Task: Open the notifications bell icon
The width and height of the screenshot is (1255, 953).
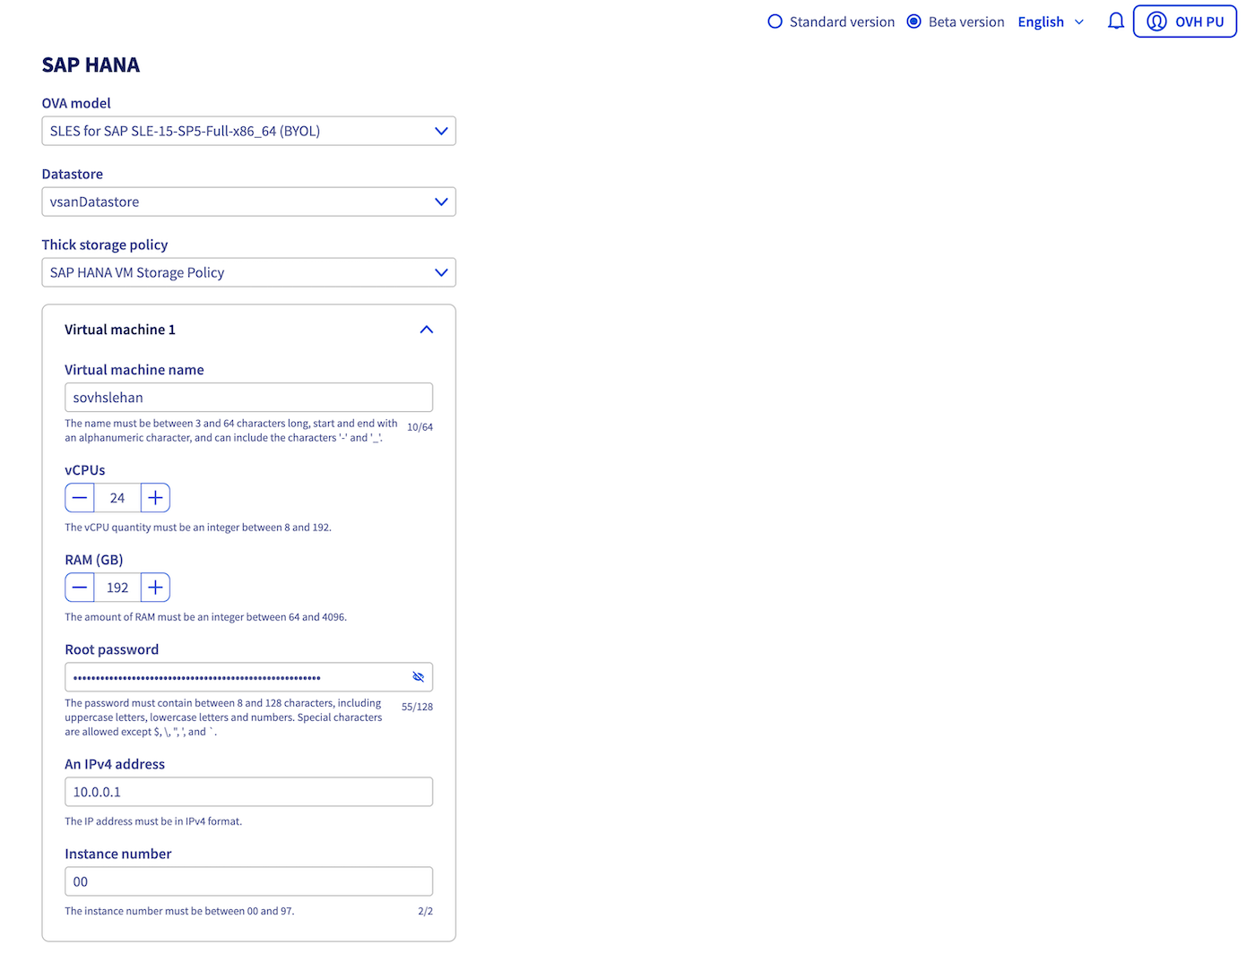Action: click(1115, 21)
